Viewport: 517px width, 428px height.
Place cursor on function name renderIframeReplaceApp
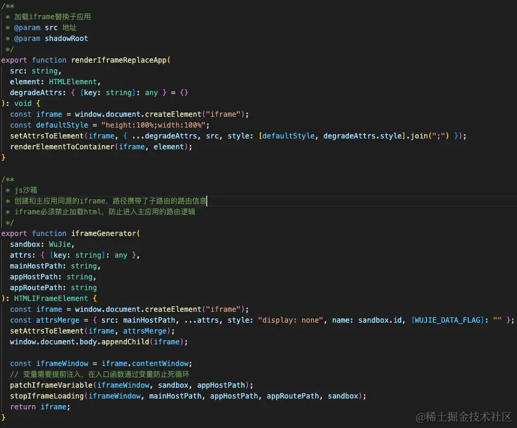pos(119,60)
